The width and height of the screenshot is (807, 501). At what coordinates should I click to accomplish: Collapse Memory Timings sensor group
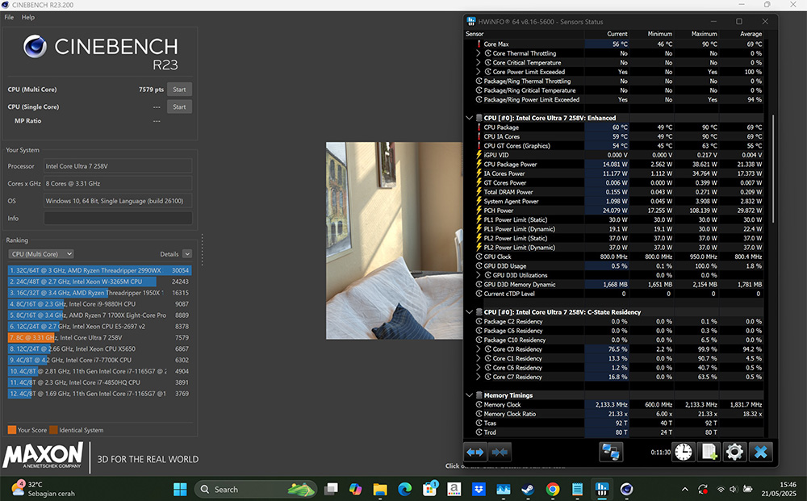469,395
